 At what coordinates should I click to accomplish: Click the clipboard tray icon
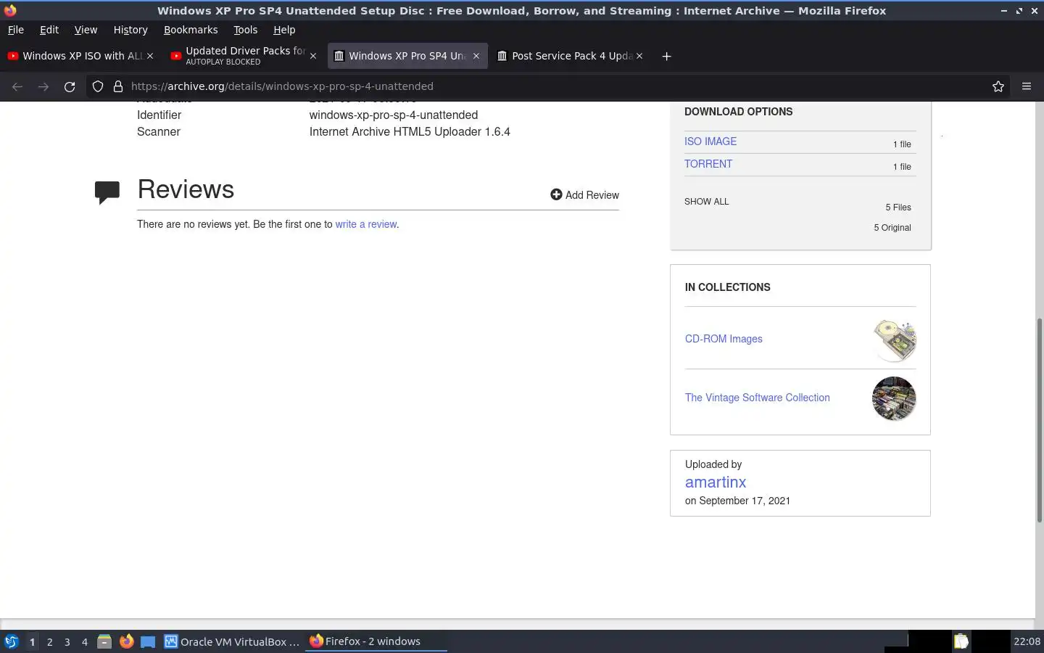pyautogui.click(x=961, y=641)
